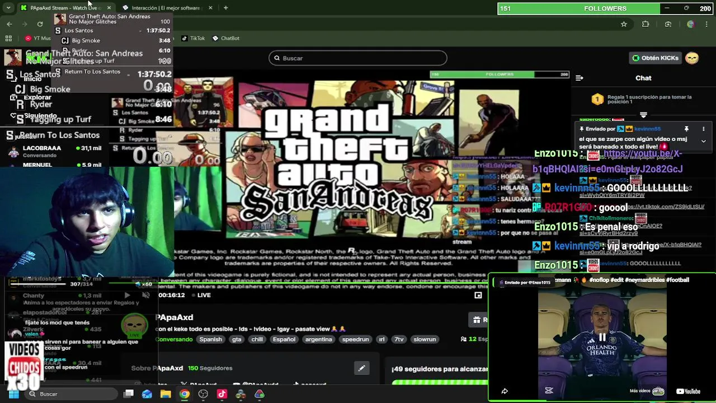The image size is (716, 403).
Task: Expand the tab search dropdown
Action: coord(8,8)
